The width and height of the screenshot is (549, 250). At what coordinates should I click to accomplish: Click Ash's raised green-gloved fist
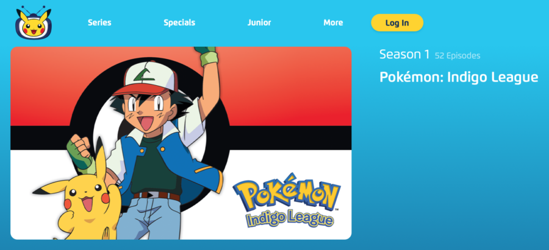coord(207,55)
